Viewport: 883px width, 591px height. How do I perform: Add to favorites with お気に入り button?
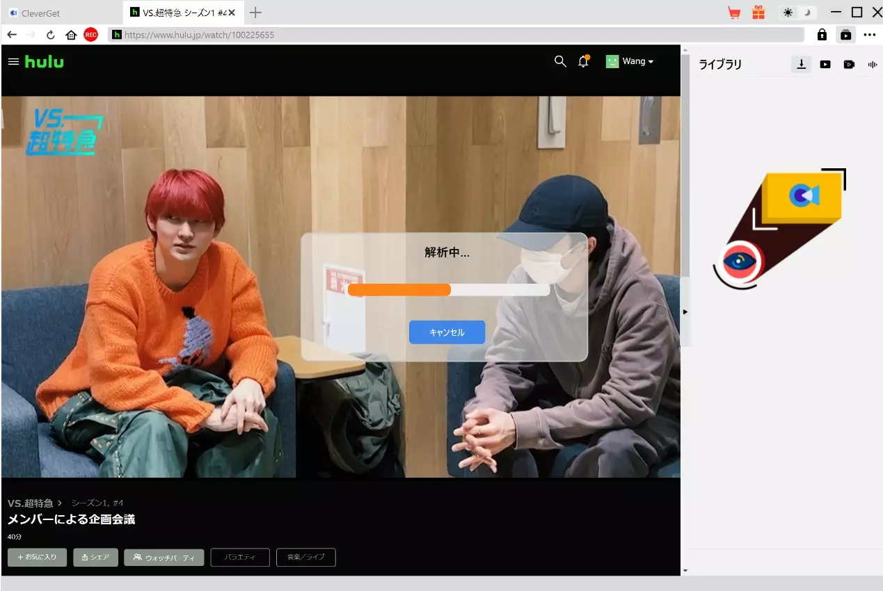point(37,557)
